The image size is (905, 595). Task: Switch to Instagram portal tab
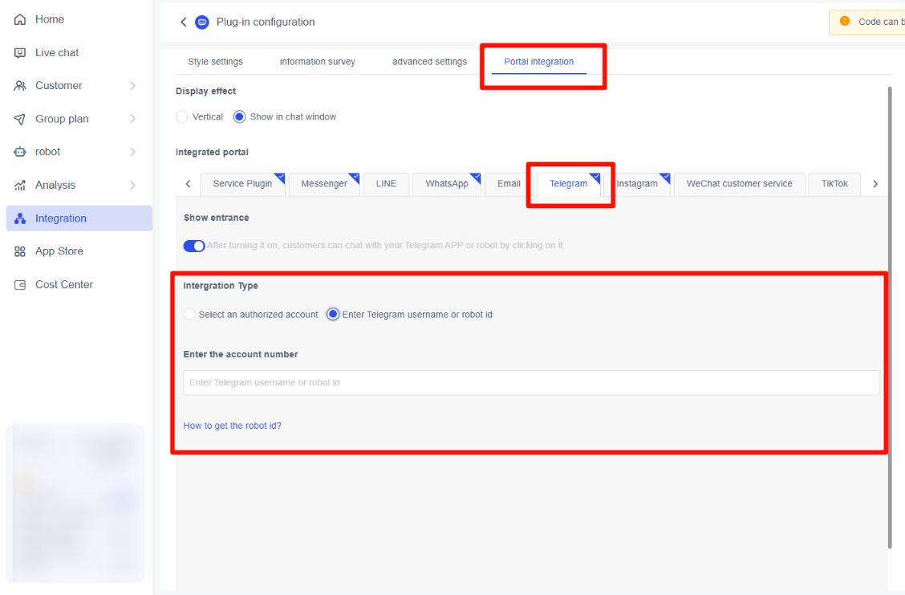[x=637, y=184]
